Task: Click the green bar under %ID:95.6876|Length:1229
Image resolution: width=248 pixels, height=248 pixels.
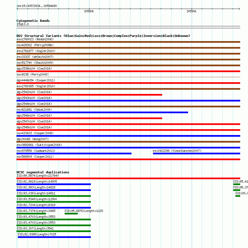Action: 71,214
